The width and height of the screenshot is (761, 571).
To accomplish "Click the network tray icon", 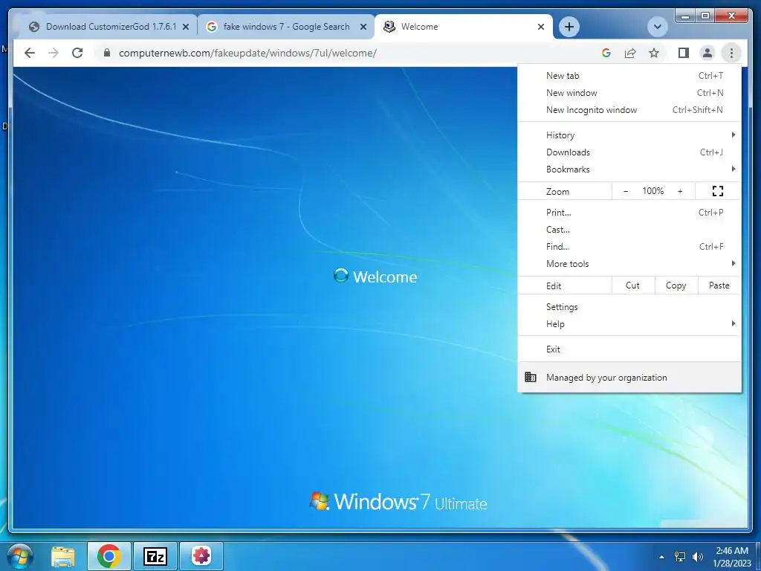I will click(x=680, y=556).
